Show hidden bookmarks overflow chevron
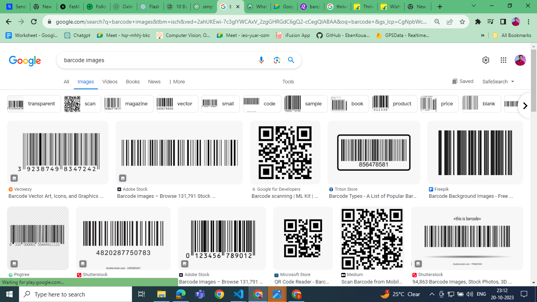Viewport: 537px width, 302px height. click(x=482, y=35)
